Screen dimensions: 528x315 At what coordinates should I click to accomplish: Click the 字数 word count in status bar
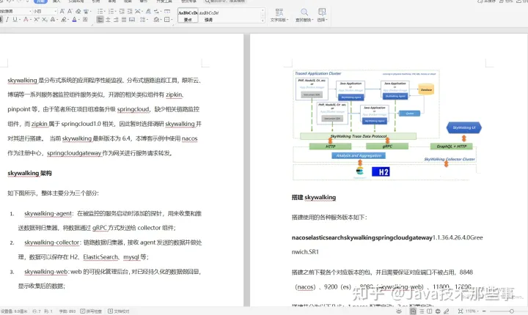67,311
